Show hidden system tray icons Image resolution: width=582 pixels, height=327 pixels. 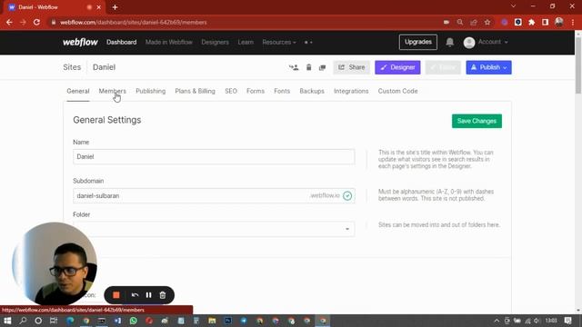point(497,321)
